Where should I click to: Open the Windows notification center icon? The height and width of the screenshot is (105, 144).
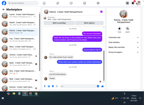140,98
